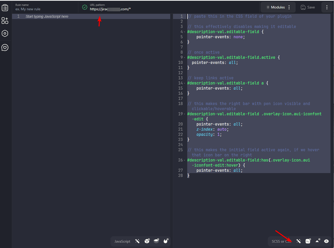Click the comment 'paste this in the CSS field'
334x248 pixels.
click(239, 16)
